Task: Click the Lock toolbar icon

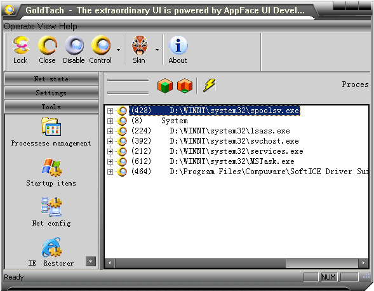Action: pos(21,45)
